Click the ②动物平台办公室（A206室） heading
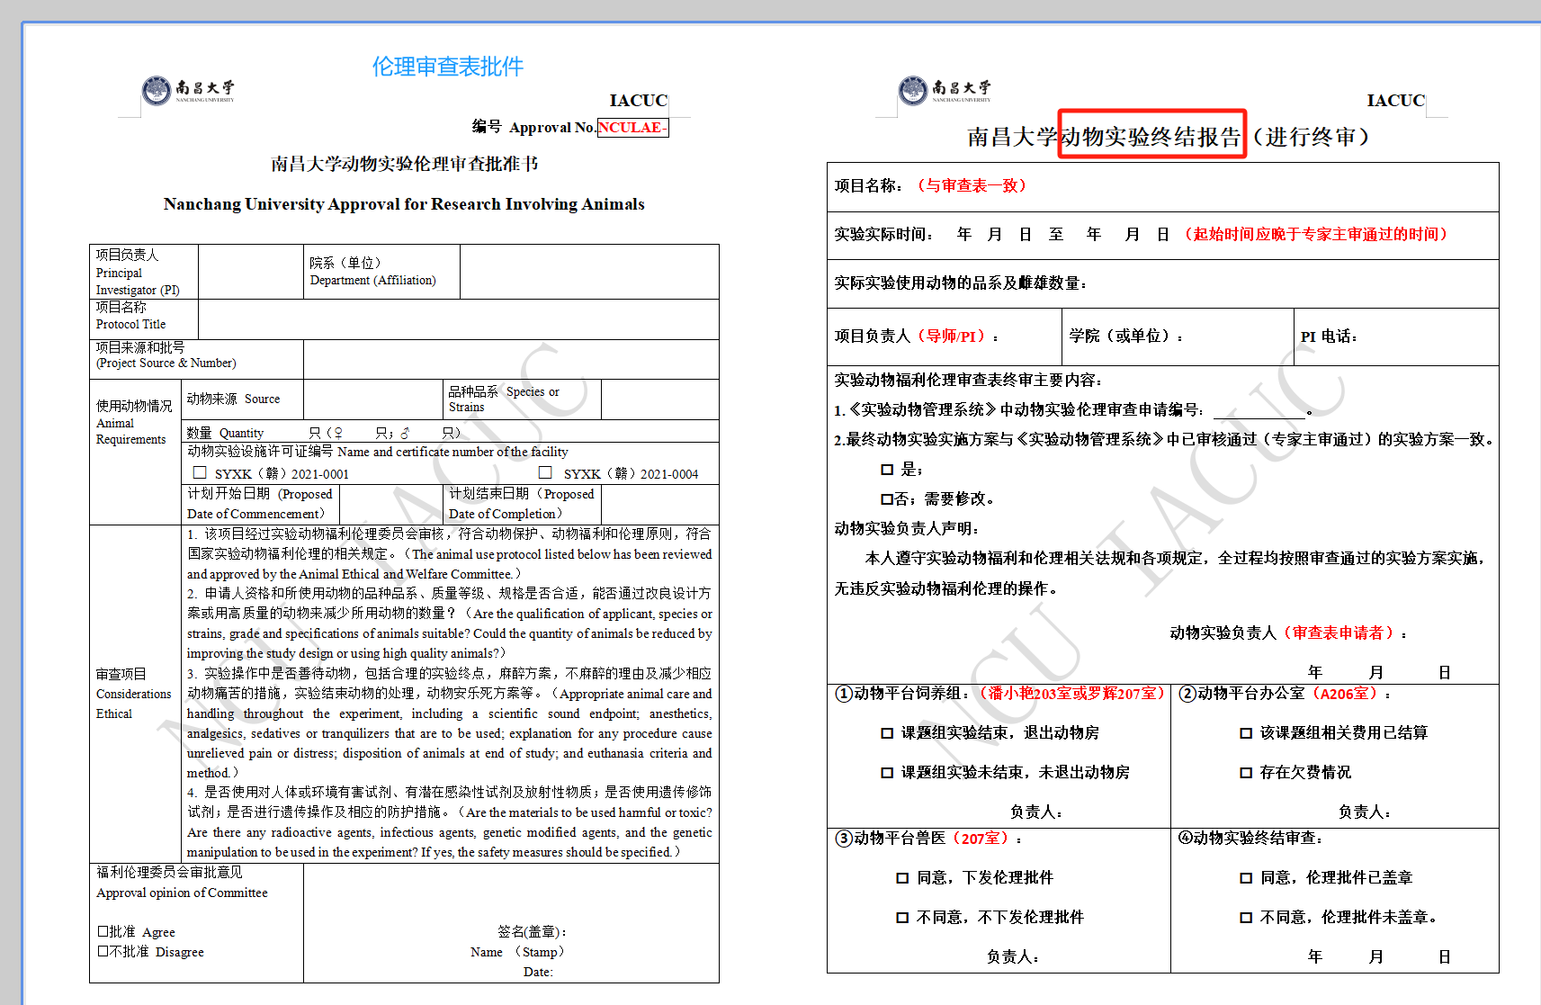 1285,694
